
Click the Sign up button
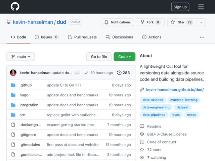click(180, 7)
